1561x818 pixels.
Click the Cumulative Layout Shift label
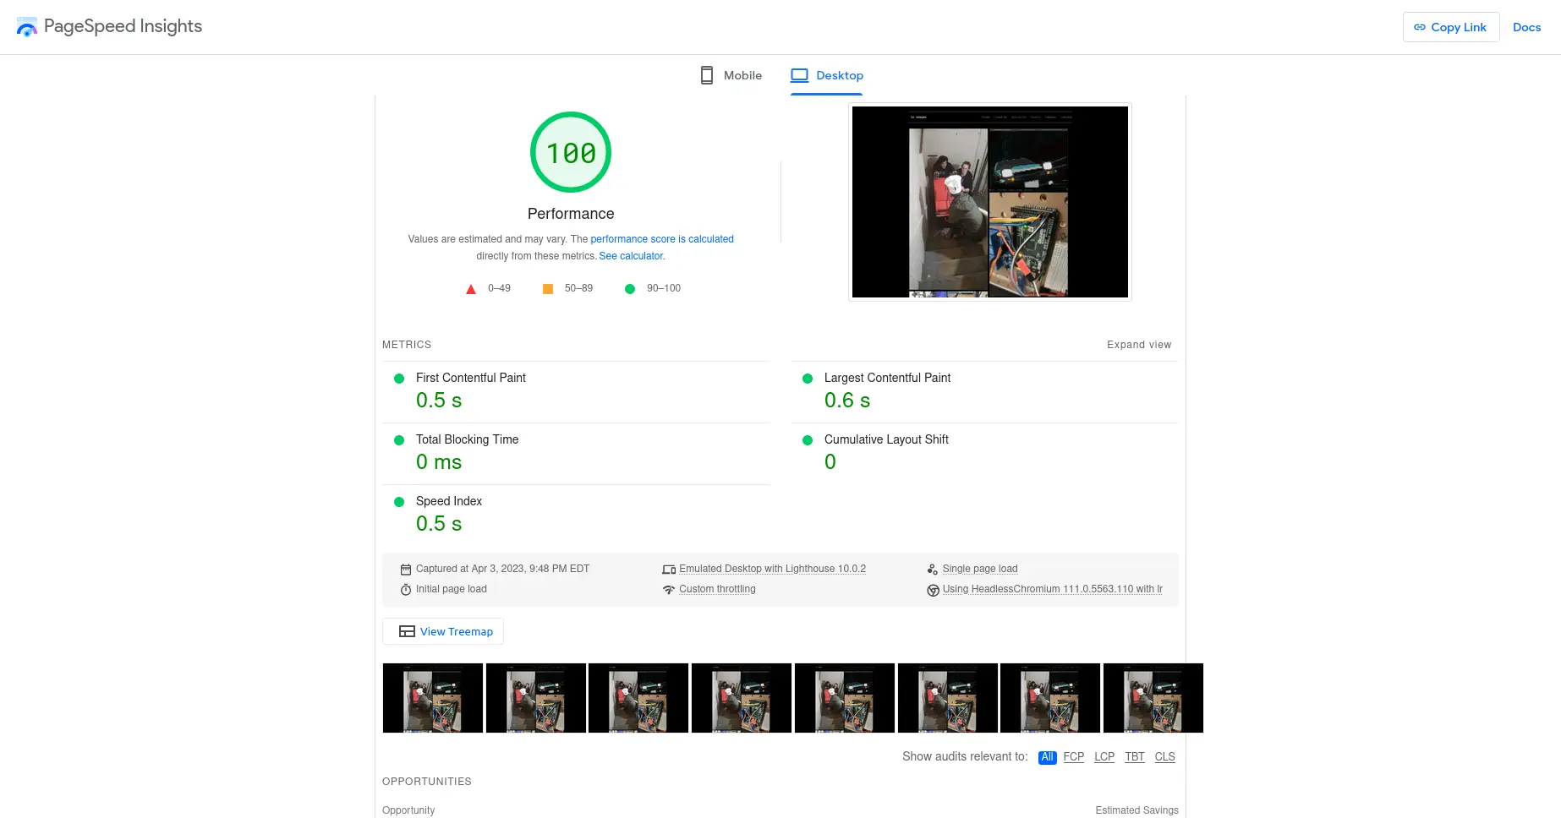pyautogui.click(x=886, y=439)
